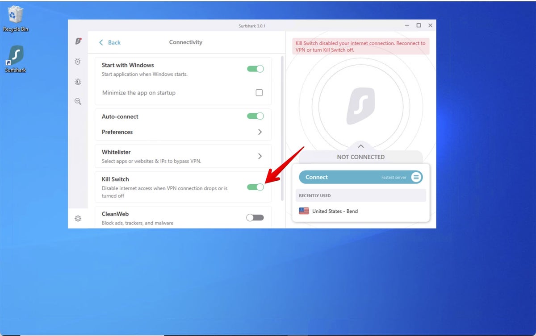536x336 pixels.
Task: Click the settings list vertical scrollbar
Action: [x=282, y=128]
